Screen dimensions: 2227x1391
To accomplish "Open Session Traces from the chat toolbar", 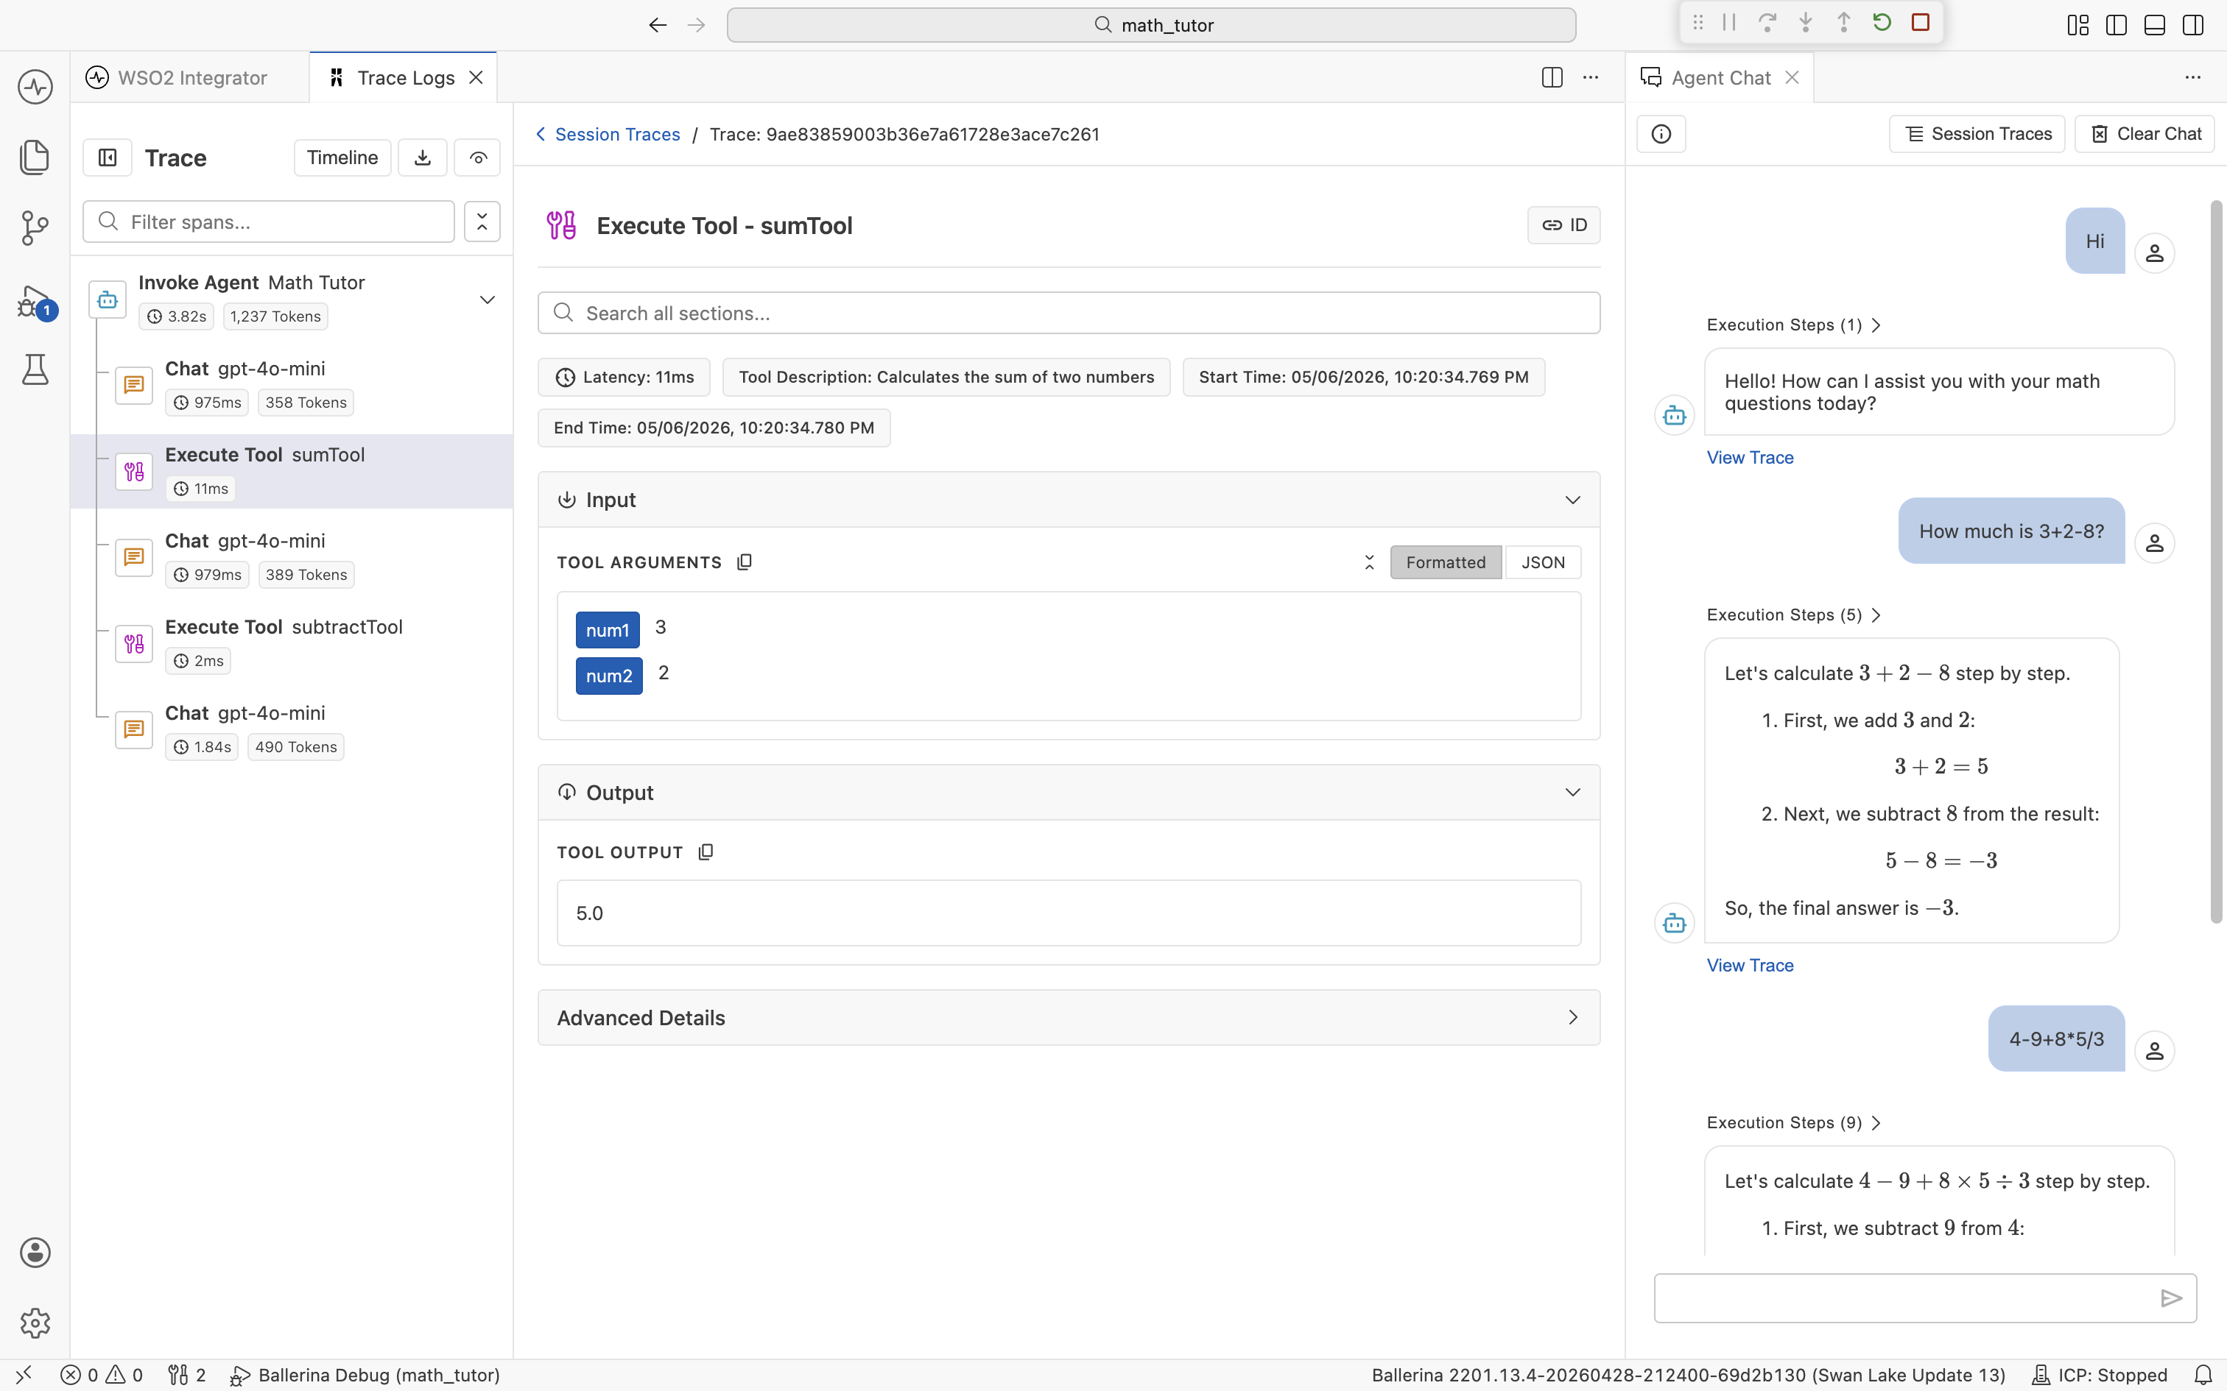I will coord(1977,134).
